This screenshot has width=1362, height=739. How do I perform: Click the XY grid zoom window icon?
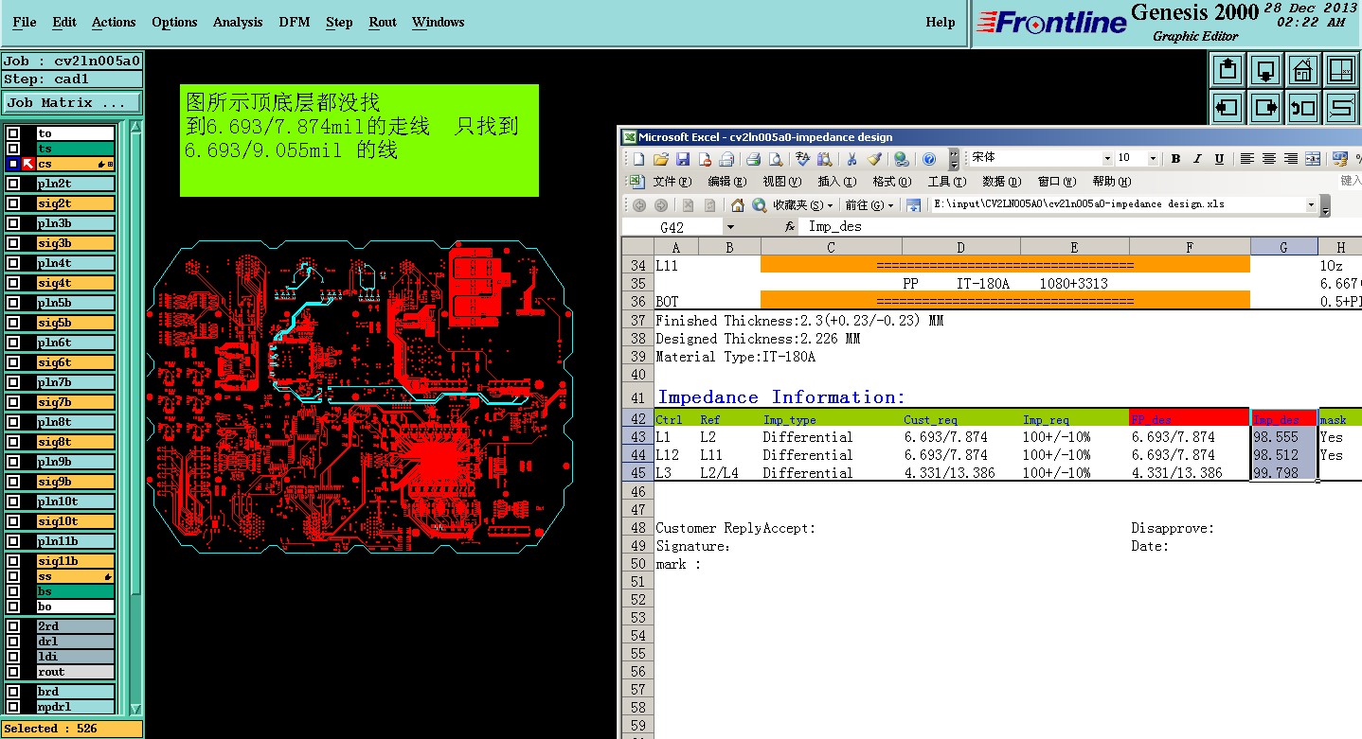(1340, 70)
